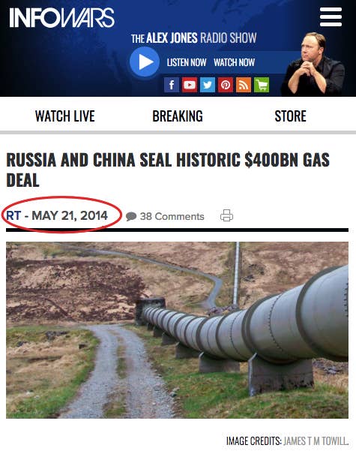
Task: Click the blue play button
Action: coord(145,62)
